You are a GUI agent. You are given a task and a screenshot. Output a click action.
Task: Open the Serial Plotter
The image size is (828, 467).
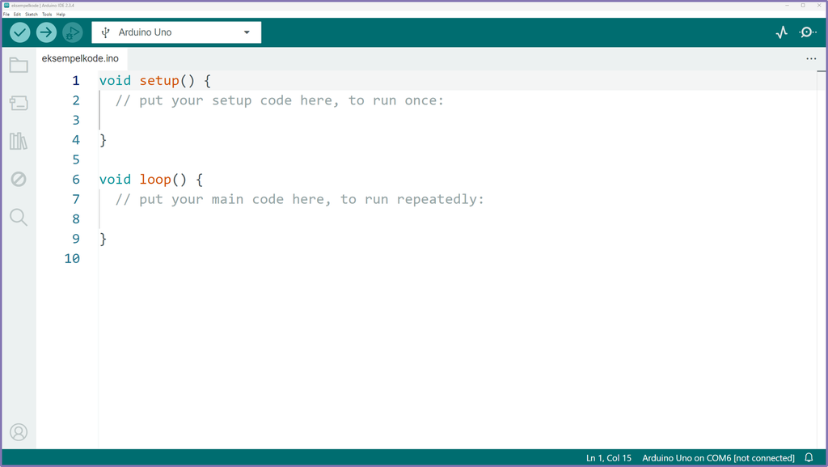[782, 32]
